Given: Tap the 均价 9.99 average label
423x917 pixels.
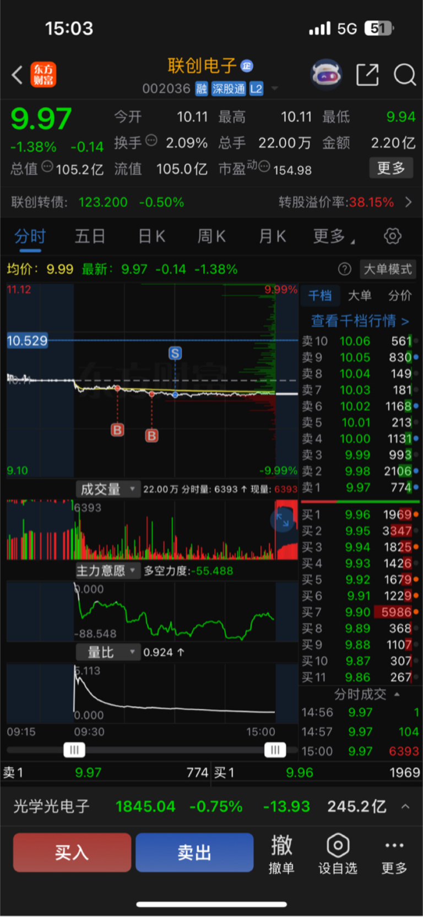Looking at the screenshot, I should pos(40,269).
